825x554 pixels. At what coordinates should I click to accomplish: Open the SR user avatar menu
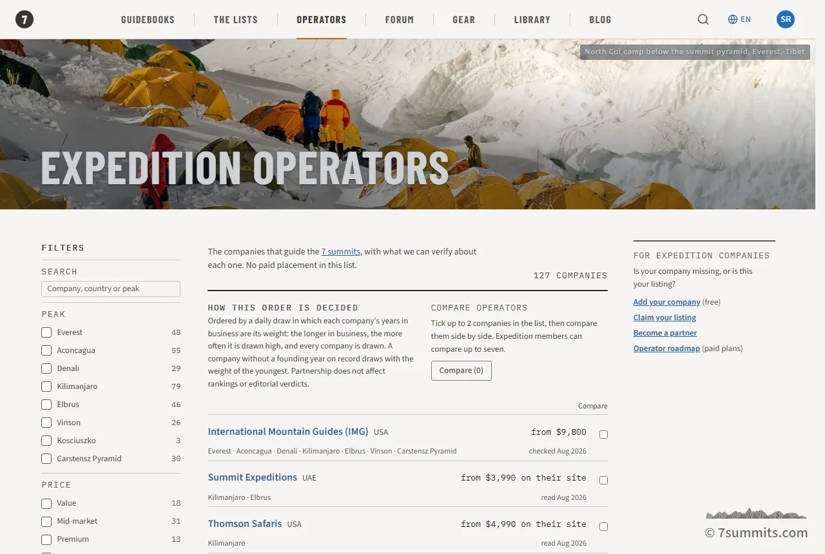pyautogui.click(x=786, y=19)
